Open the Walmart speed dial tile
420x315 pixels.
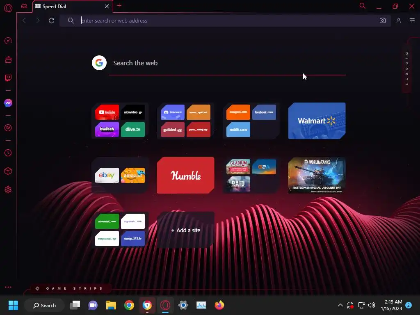pos(317,121)
